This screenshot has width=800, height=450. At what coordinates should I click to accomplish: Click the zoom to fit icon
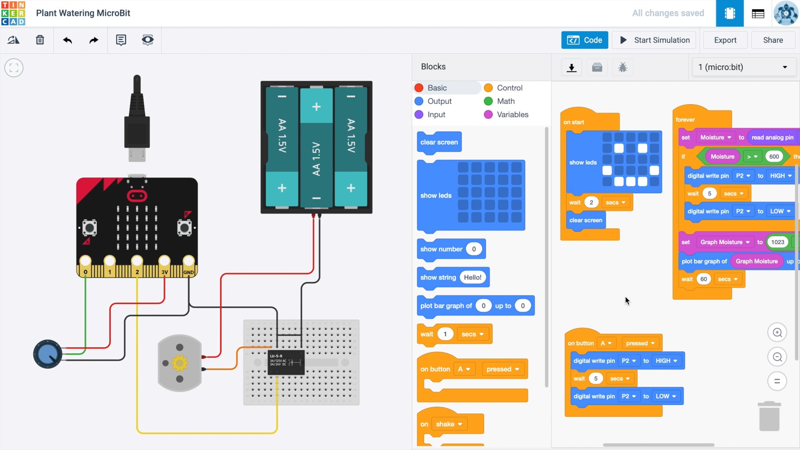point(14,67)
